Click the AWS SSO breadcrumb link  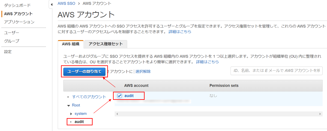66,3
